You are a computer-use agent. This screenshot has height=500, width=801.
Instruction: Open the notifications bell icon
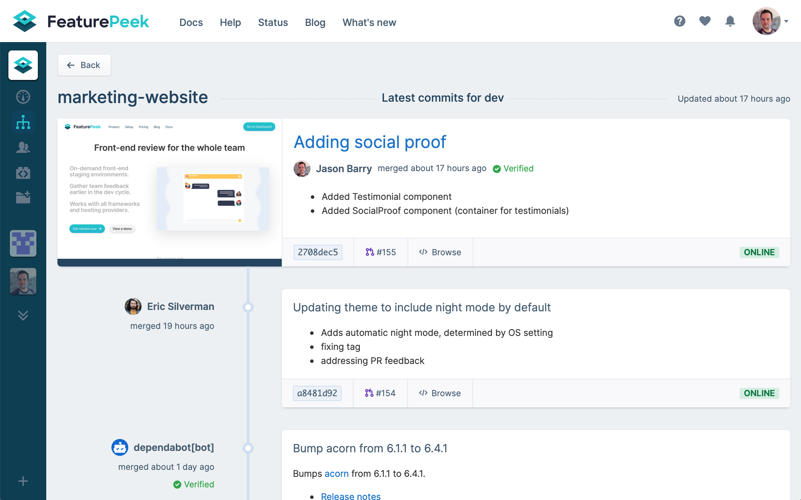click(x=730, y=21)
